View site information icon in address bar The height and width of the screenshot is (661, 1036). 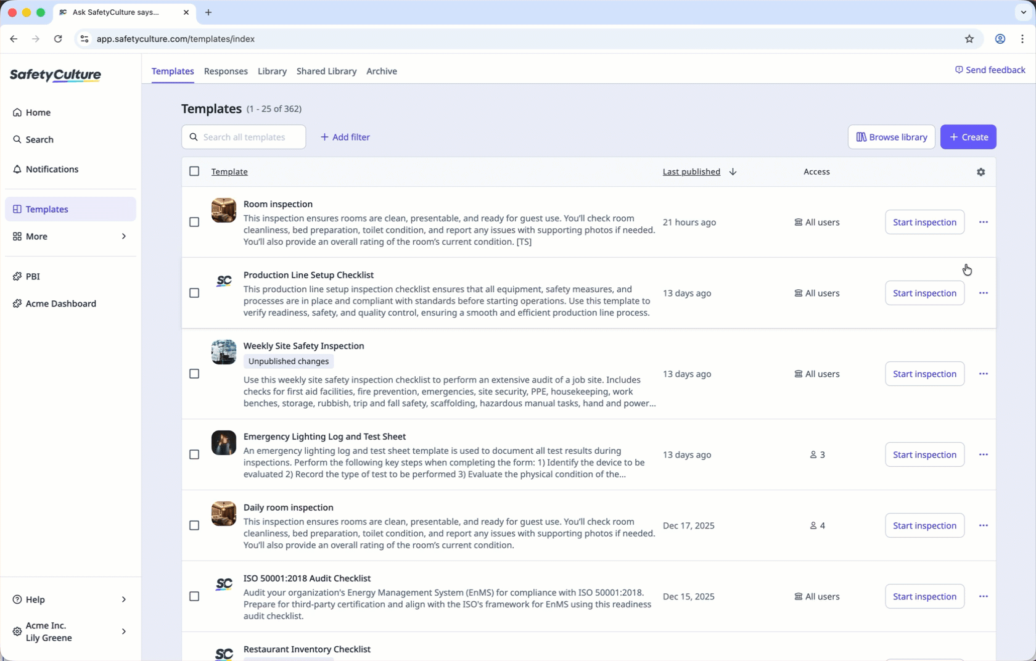point(84,39)
